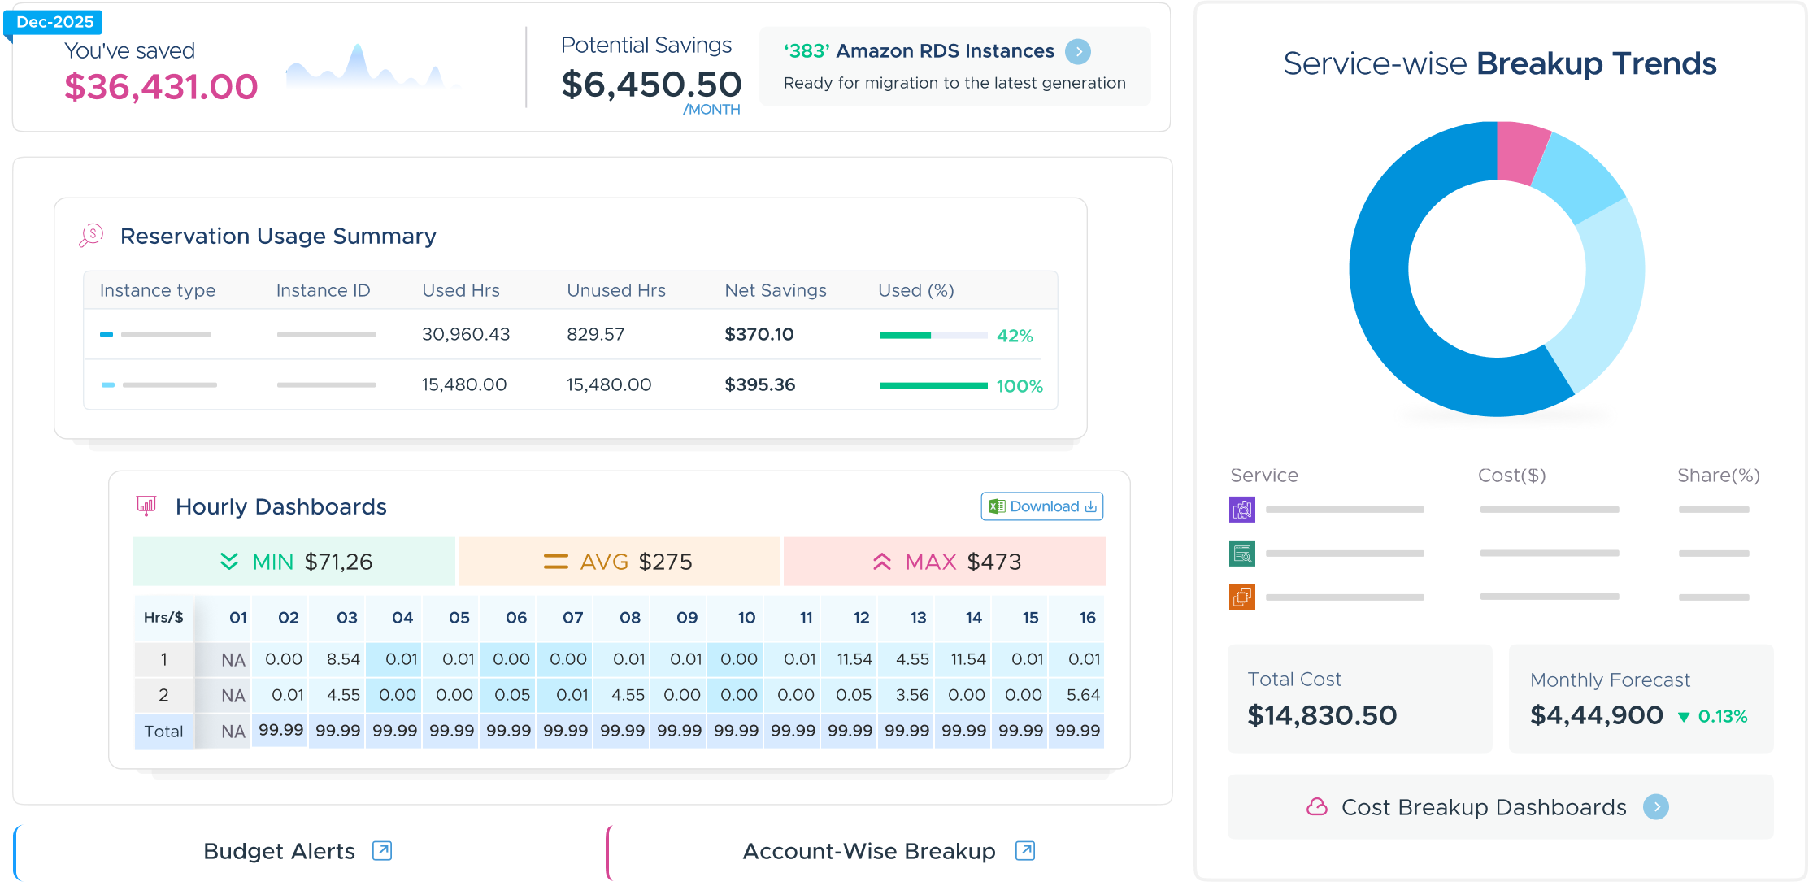Open the Account-Wise Breakup external link icon
The image size is (1813, 886).
(1025, 851)
